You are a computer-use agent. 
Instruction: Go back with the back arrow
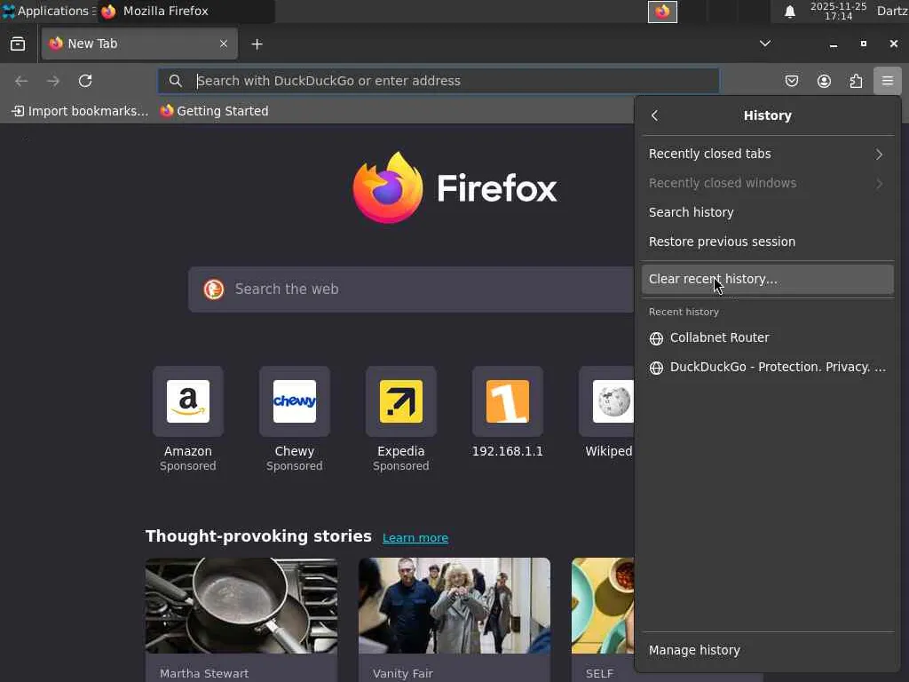[21, 81]
